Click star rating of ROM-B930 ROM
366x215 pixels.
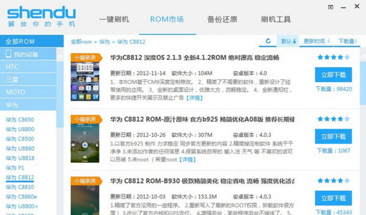(333, 181)
